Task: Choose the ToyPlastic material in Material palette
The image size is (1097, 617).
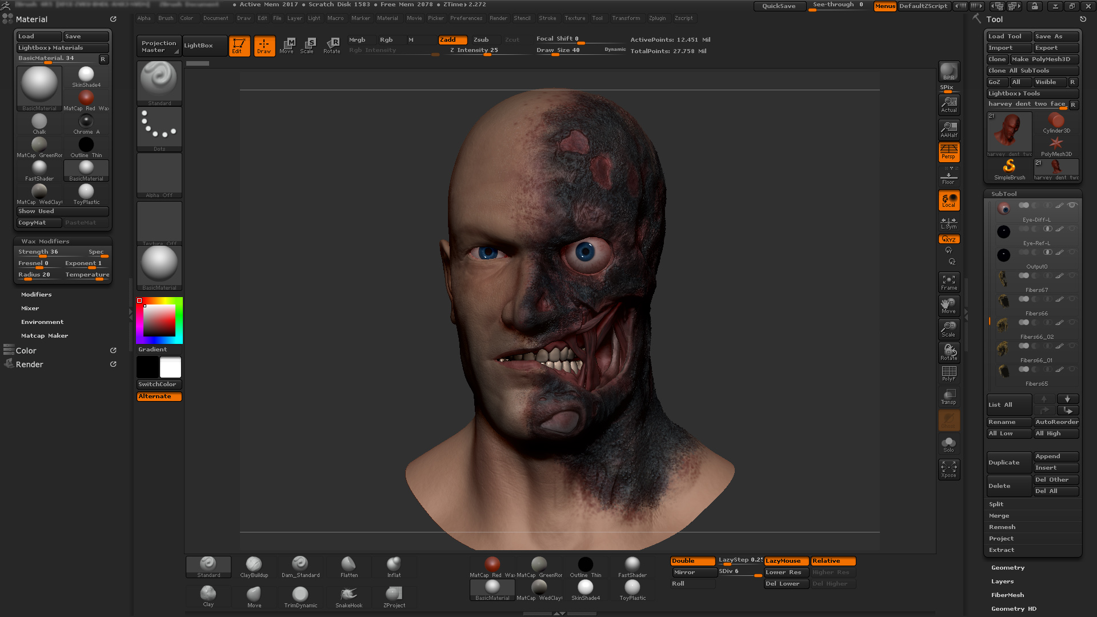Action: (86, 194)
